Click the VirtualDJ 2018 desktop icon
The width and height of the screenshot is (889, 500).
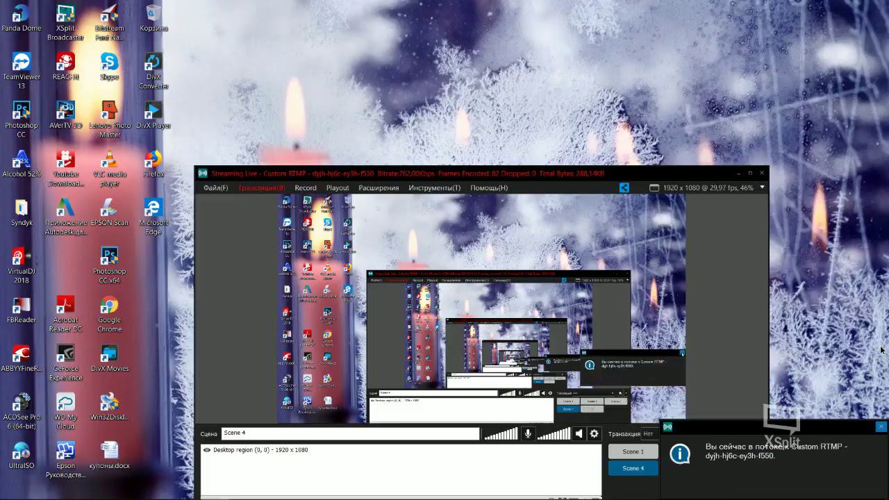pos(22,266)
